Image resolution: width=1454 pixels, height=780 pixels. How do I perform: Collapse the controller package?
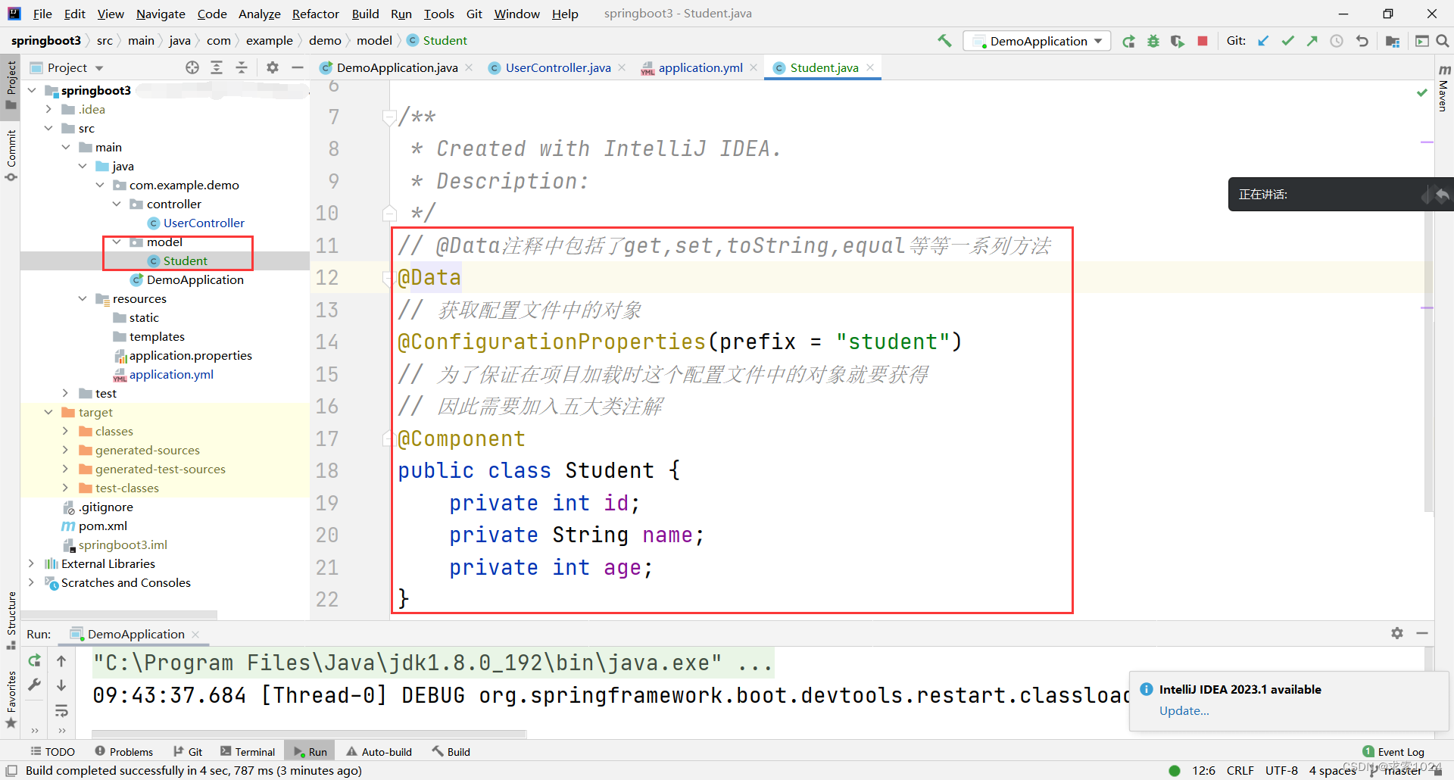click(x=117, y=204)
